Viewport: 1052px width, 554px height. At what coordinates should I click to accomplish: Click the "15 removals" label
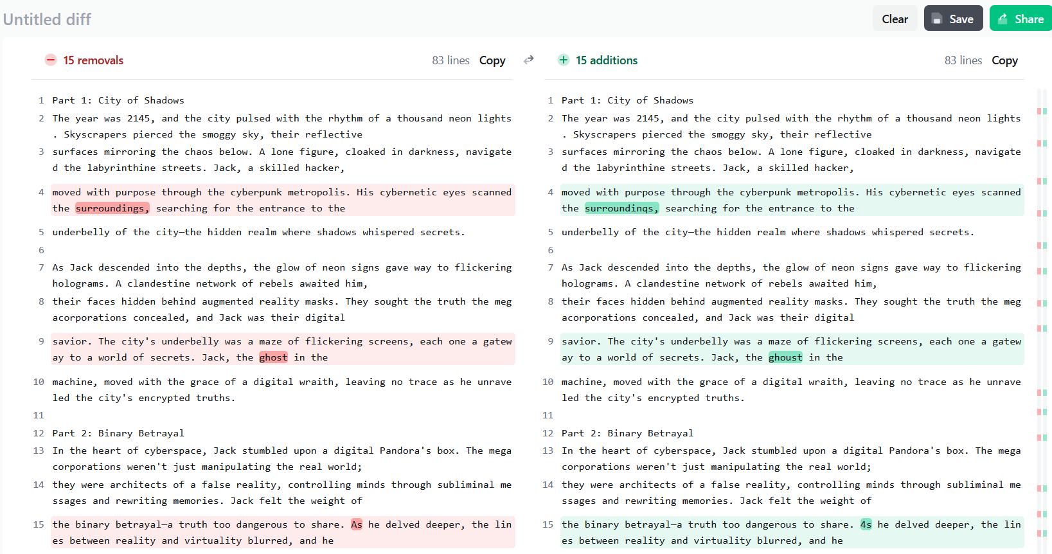(x=93, y=60)
